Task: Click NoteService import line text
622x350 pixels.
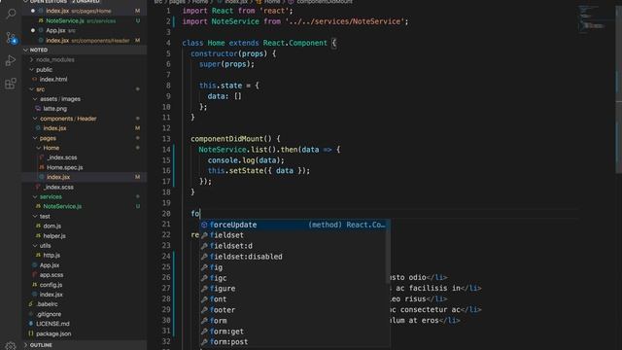Action: 295,21
